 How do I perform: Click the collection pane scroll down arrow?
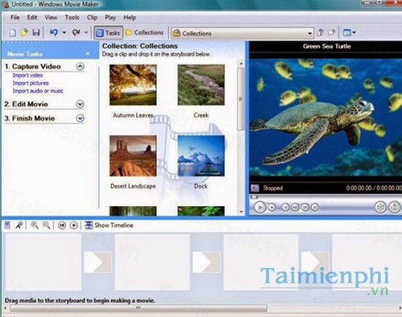click(241, 212)
